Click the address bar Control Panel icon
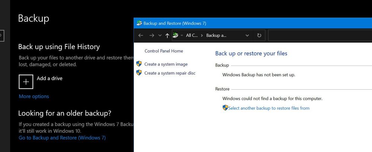 click(x=176, y=35)
